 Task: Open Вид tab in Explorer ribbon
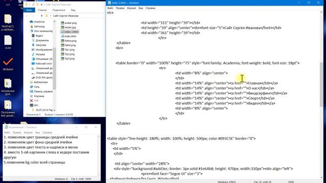pos(73,10)
